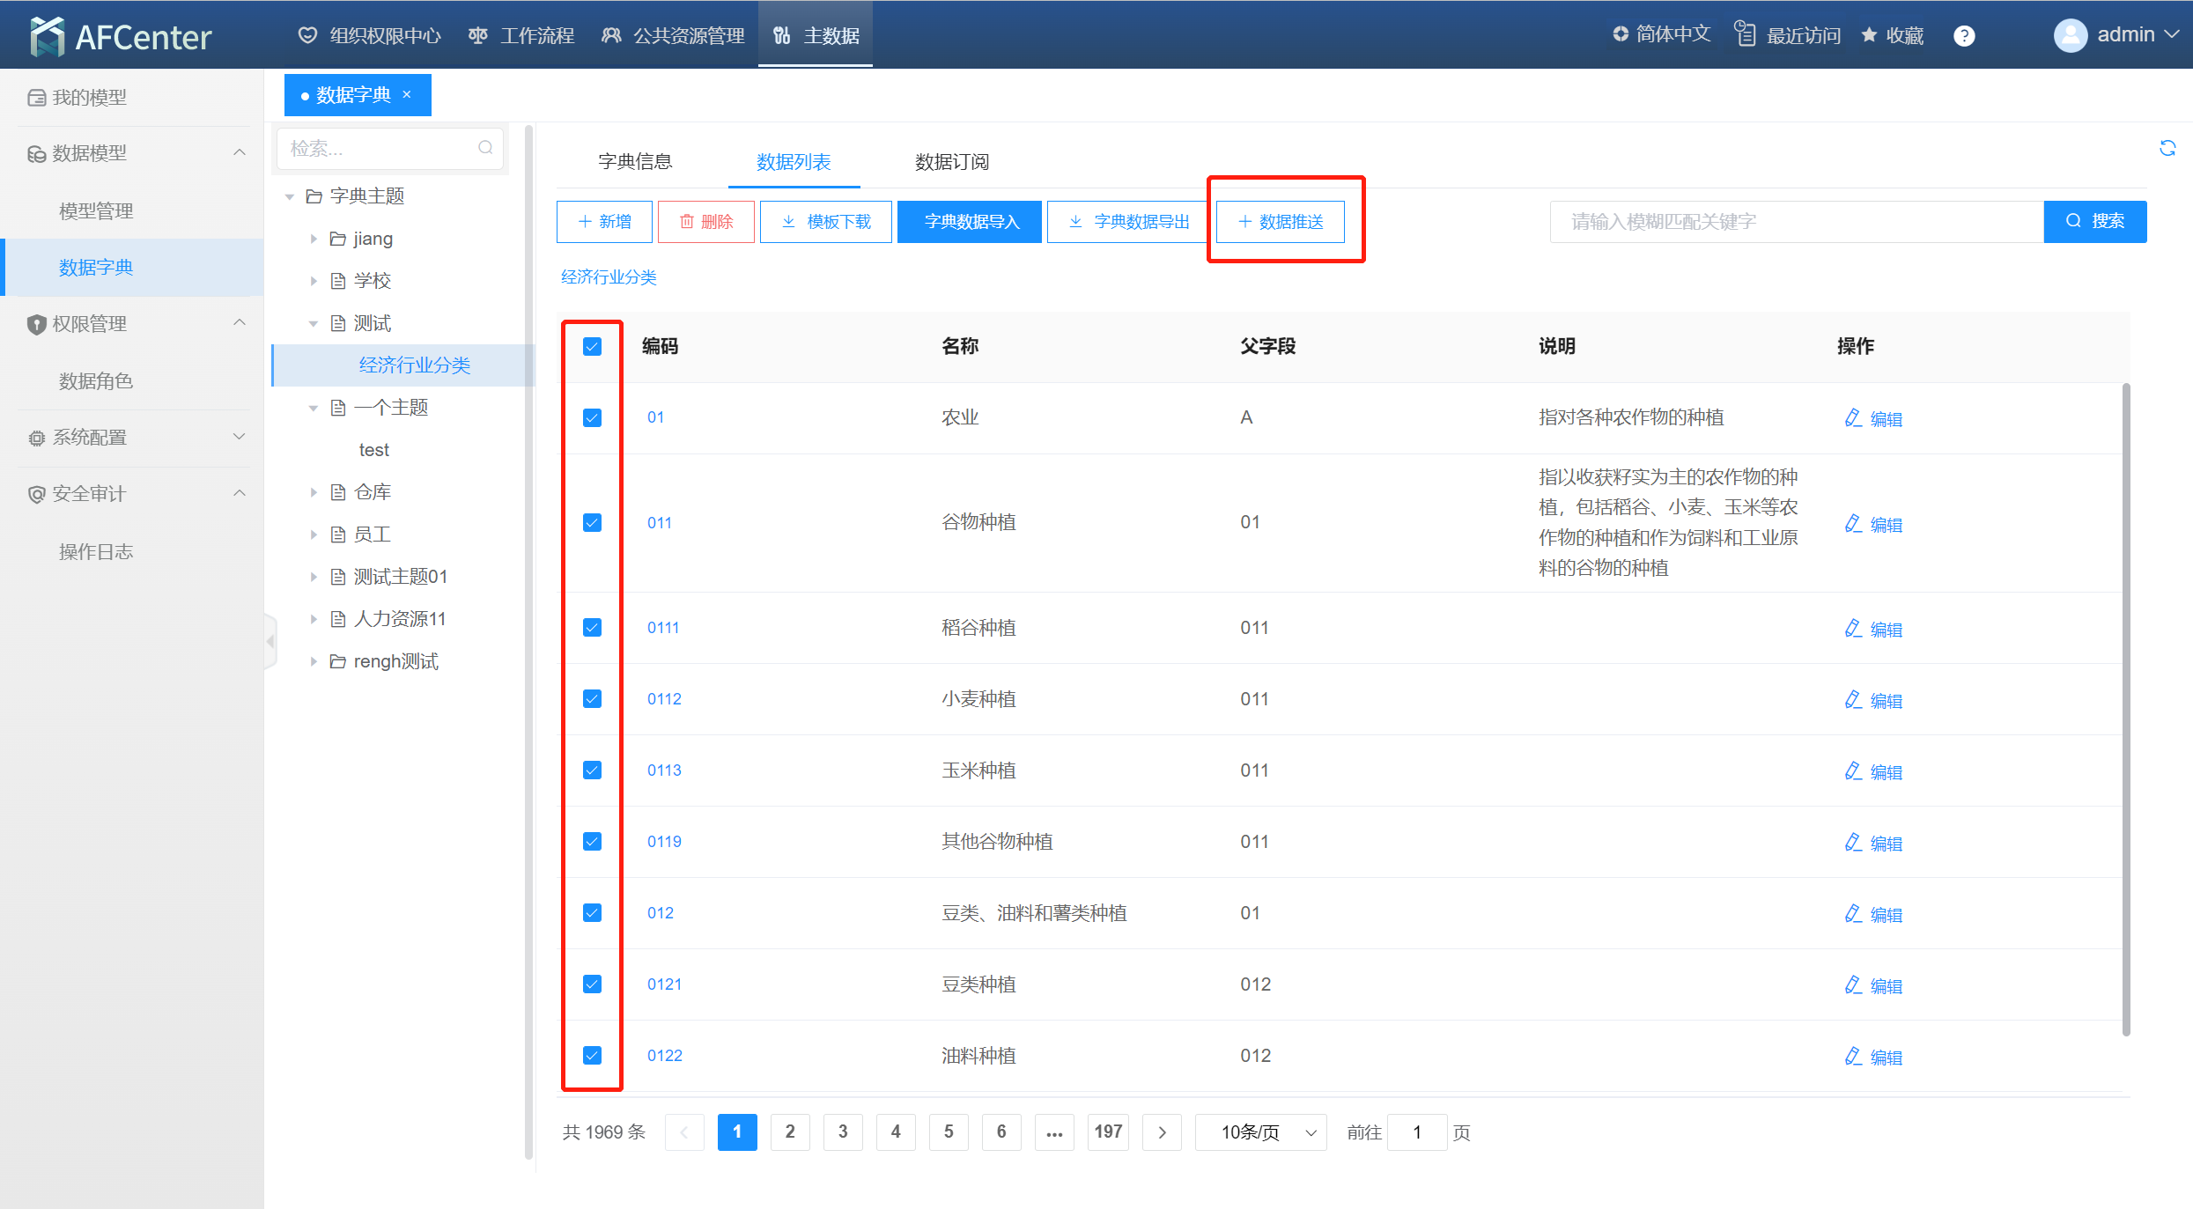Uncheck the checkbox for row 01 农业

point(592,417)
